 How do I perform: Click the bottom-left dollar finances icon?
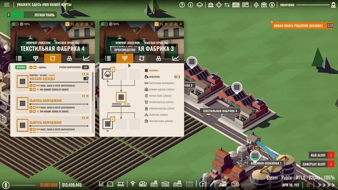pyautogui.click(x=6, y=185)
